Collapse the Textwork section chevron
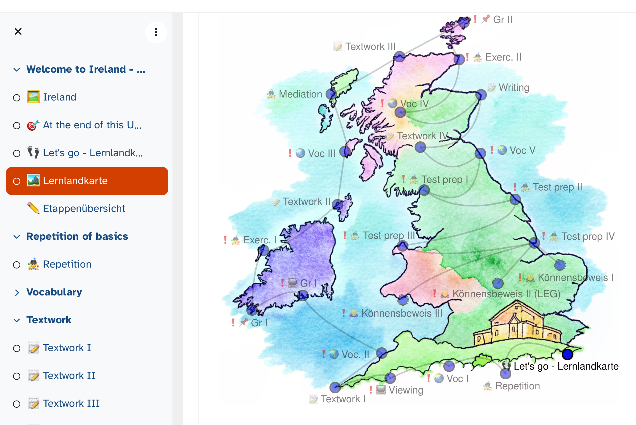The image size is (636, 425). [x=17, y=320]
